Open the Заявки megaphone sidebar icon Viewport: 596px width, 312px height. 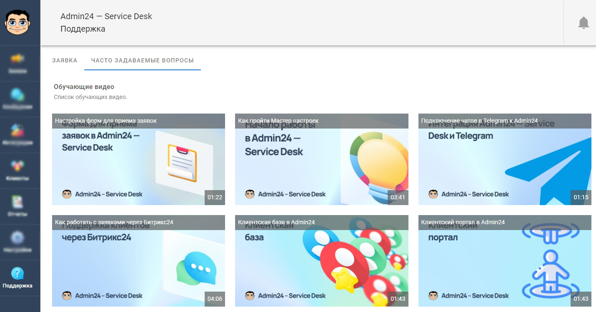click(18, 59)
